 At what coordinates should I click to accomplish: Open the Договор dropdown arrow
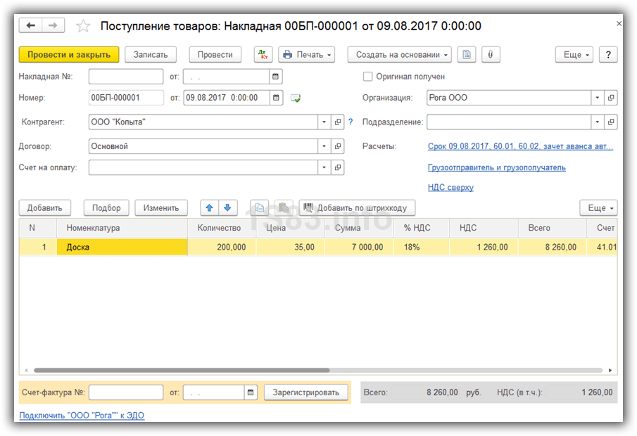[324, 146]
